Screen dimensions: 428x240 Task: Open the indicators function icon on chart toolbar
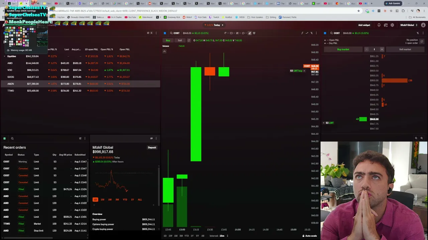[x=302, y=33]
